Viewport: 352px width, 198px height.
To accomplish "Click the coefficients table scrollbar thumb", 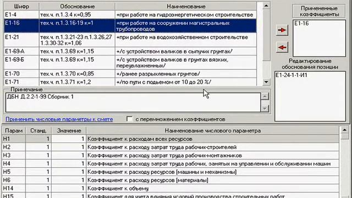I will (266, 35).
